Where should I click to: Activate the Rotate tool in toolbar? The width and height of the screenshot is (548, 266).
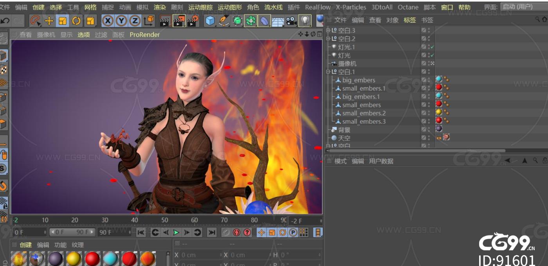[76, 21]
